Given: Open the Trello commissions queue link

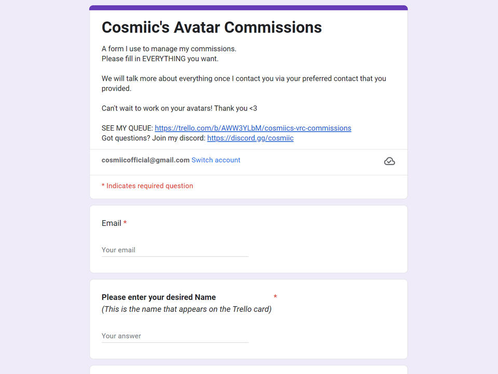Looking at the screenshot, I should pos(253,128).
